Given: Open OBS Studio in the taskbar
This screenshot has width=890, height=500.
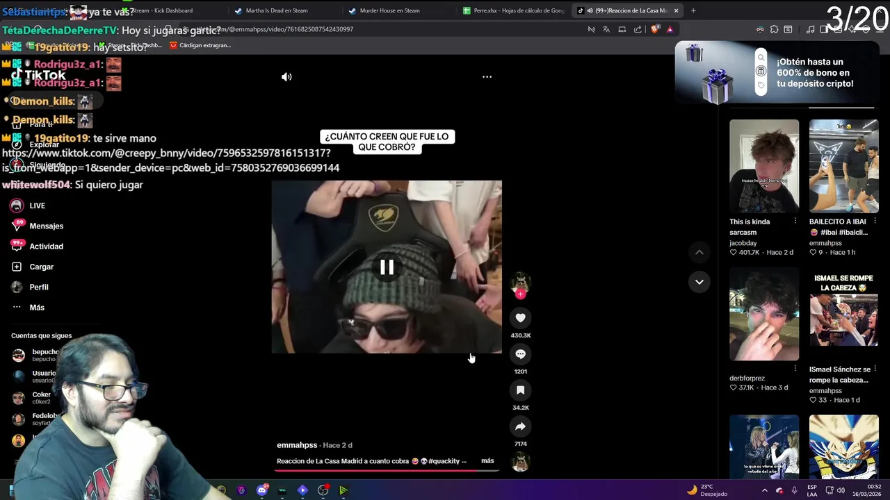Looking at the screenshot, I should tap(323, 490).
